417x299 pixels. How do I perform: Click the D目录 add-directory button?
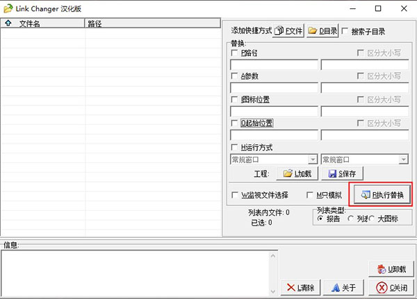click(322, 31)
